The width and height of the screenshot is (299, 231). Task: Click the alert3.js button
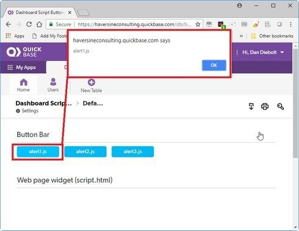132,152
